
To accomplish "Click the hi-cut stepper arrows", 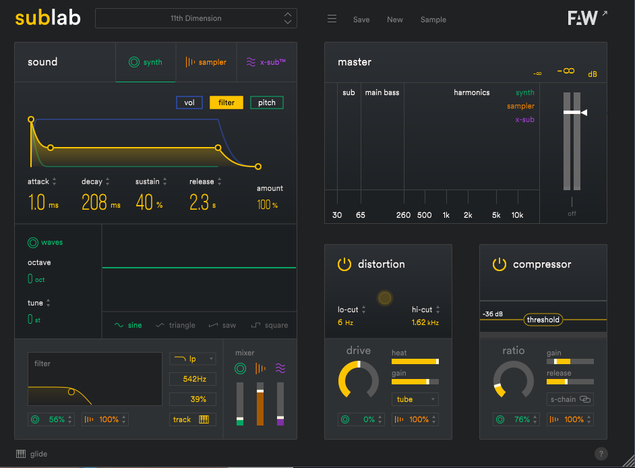I will pyautogui.click(x=437, y=310).
